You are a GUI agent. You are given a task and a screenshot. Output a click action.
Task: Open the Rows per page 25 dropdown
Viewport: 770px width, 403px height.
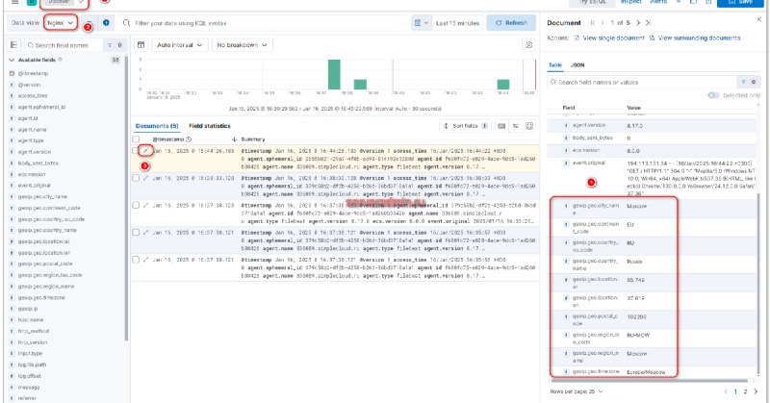[577, 391]
